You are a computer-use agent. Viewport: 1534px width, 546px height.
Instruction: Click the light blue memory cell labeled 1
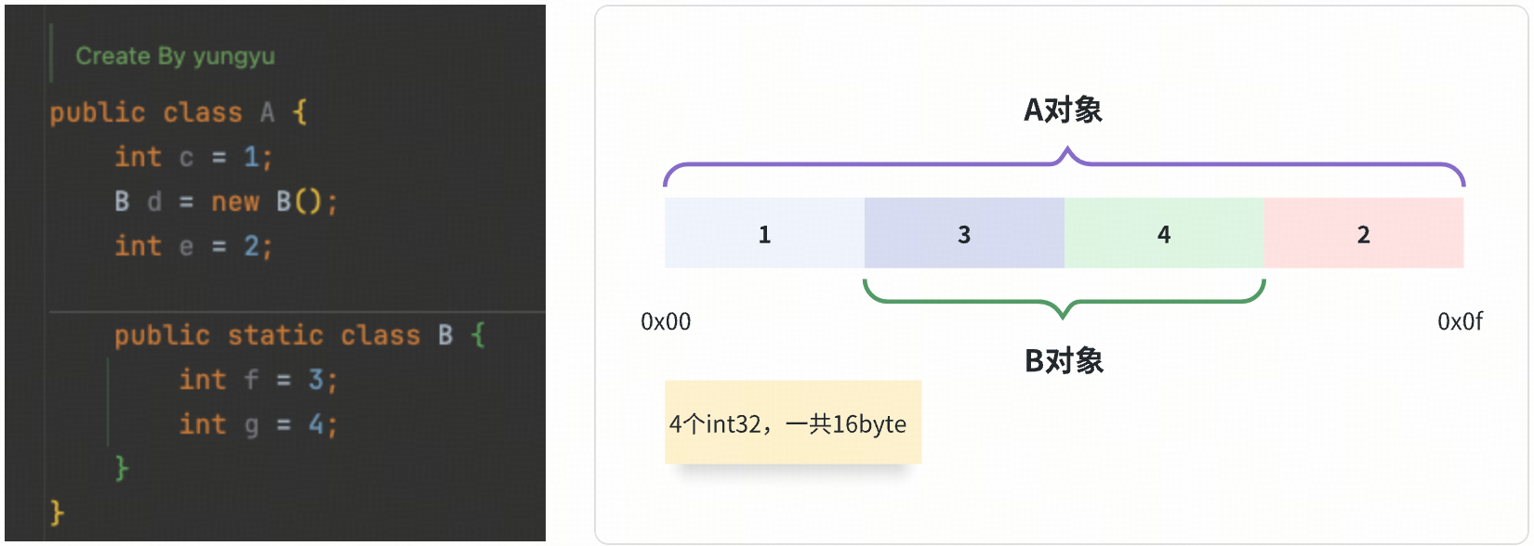[x=764, y=234]
